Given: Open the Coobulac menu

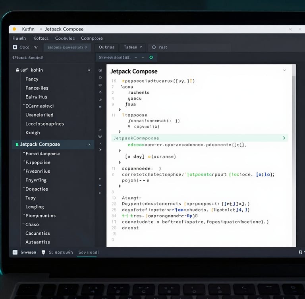Looking at the screenshot, I should point(65,39).
